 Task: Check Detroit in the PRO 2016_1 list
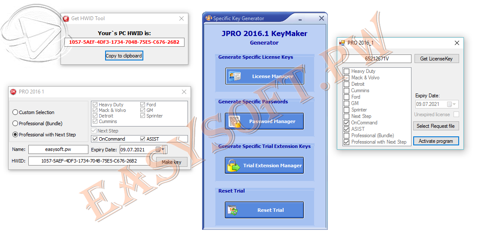(346, 84)
